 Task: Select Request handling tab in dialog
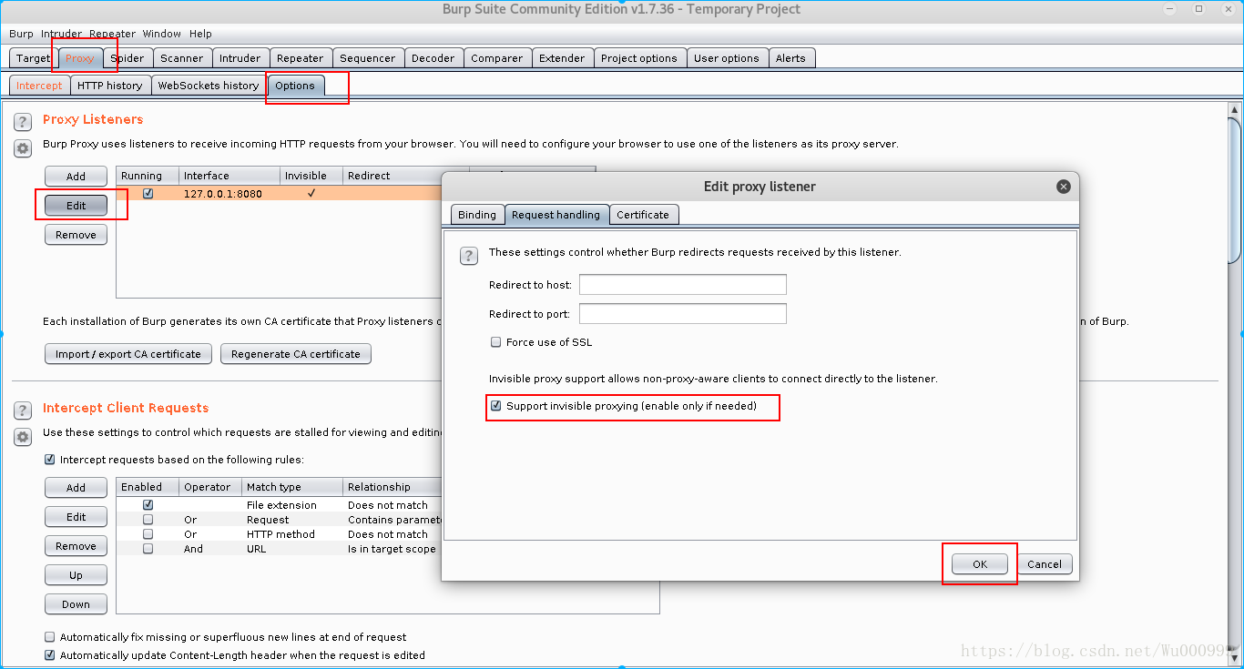pos(556,215)
